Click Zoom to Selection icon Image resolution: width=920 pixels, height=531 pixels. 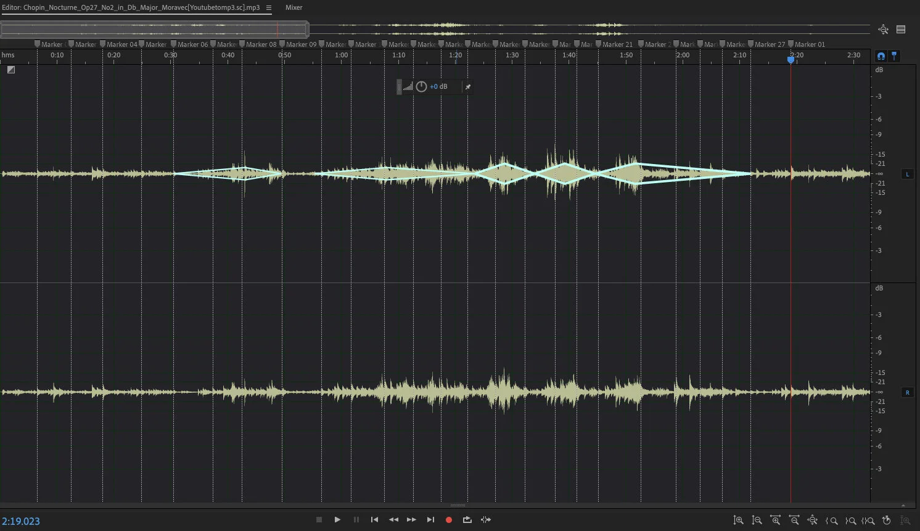[868, 521]
